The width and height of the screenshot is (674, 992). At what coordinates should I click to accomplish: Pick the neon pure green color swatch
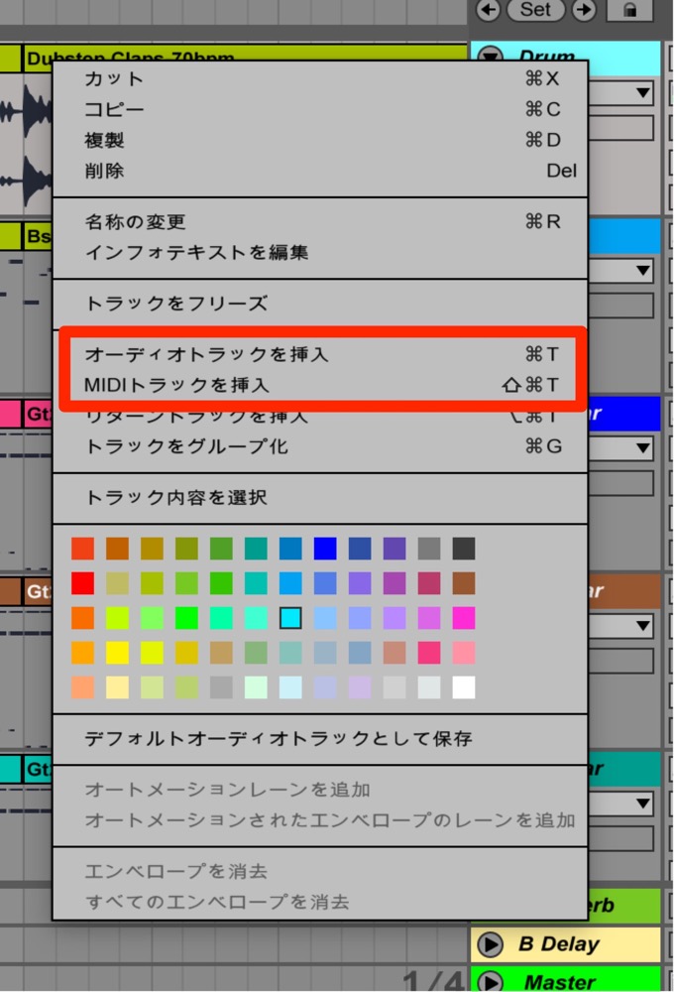click(186, 618)
